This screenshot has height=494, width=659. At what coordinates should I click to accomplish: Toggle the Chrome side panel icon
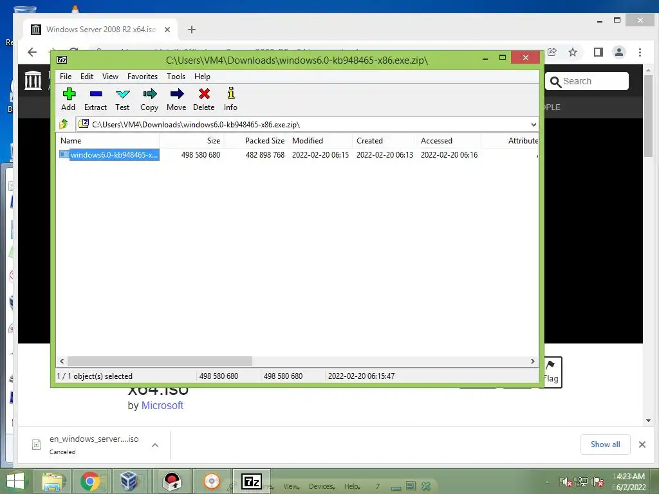point(598,52)
